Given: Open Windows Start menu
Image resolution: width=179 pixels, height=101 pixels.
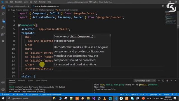Looking at the screenshot, I should [x=3, y=98].
